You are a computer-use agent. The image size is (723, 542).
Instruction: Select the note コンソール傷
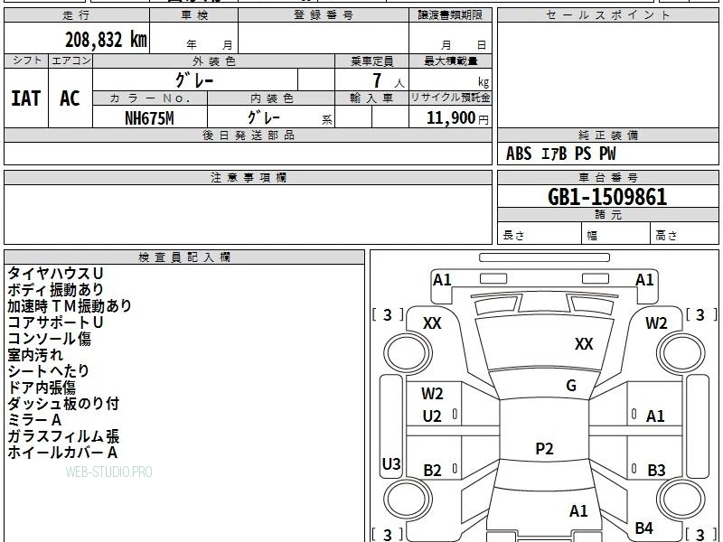(x=50, y=338)
